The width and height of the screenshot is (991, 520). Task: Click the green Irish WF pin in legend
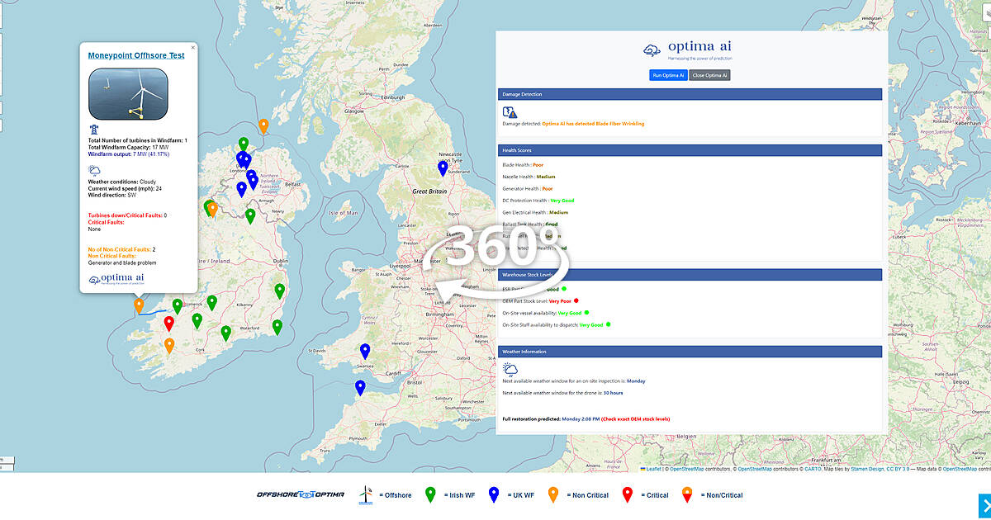430,494
